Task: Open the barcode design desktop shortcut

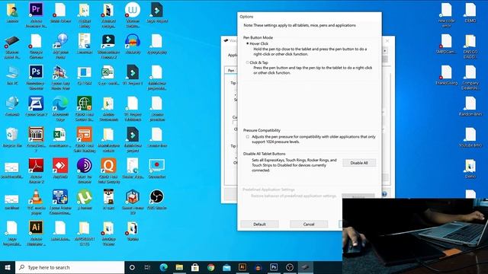Action: (36, 139)
